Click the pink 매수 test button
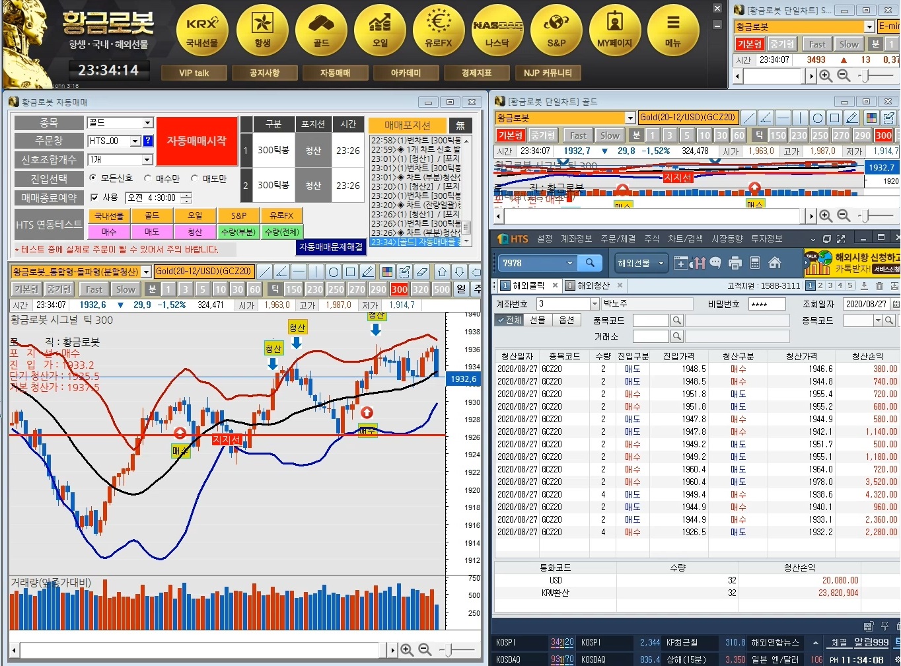901x666 pixels. click(x=109, y=232)
